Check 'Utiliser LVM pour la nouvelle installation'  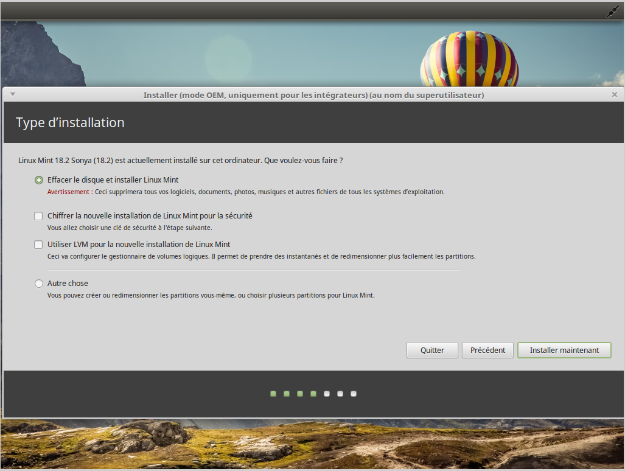coord(39,245)
